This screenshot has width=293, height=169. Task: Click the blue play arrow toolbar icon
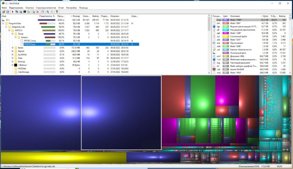click(13, 12)
